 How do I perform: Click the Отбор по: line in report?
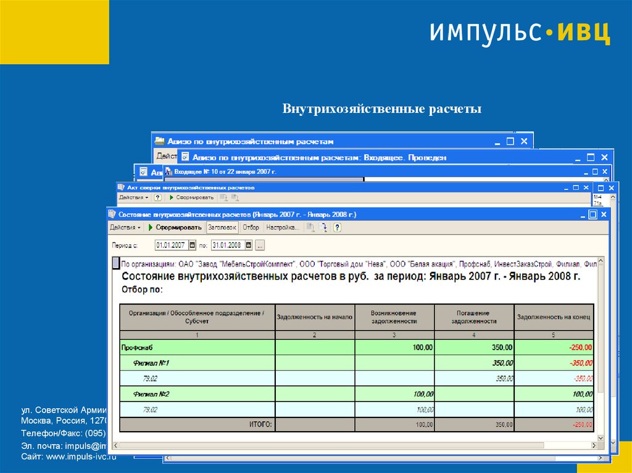[x=142, y=290]
